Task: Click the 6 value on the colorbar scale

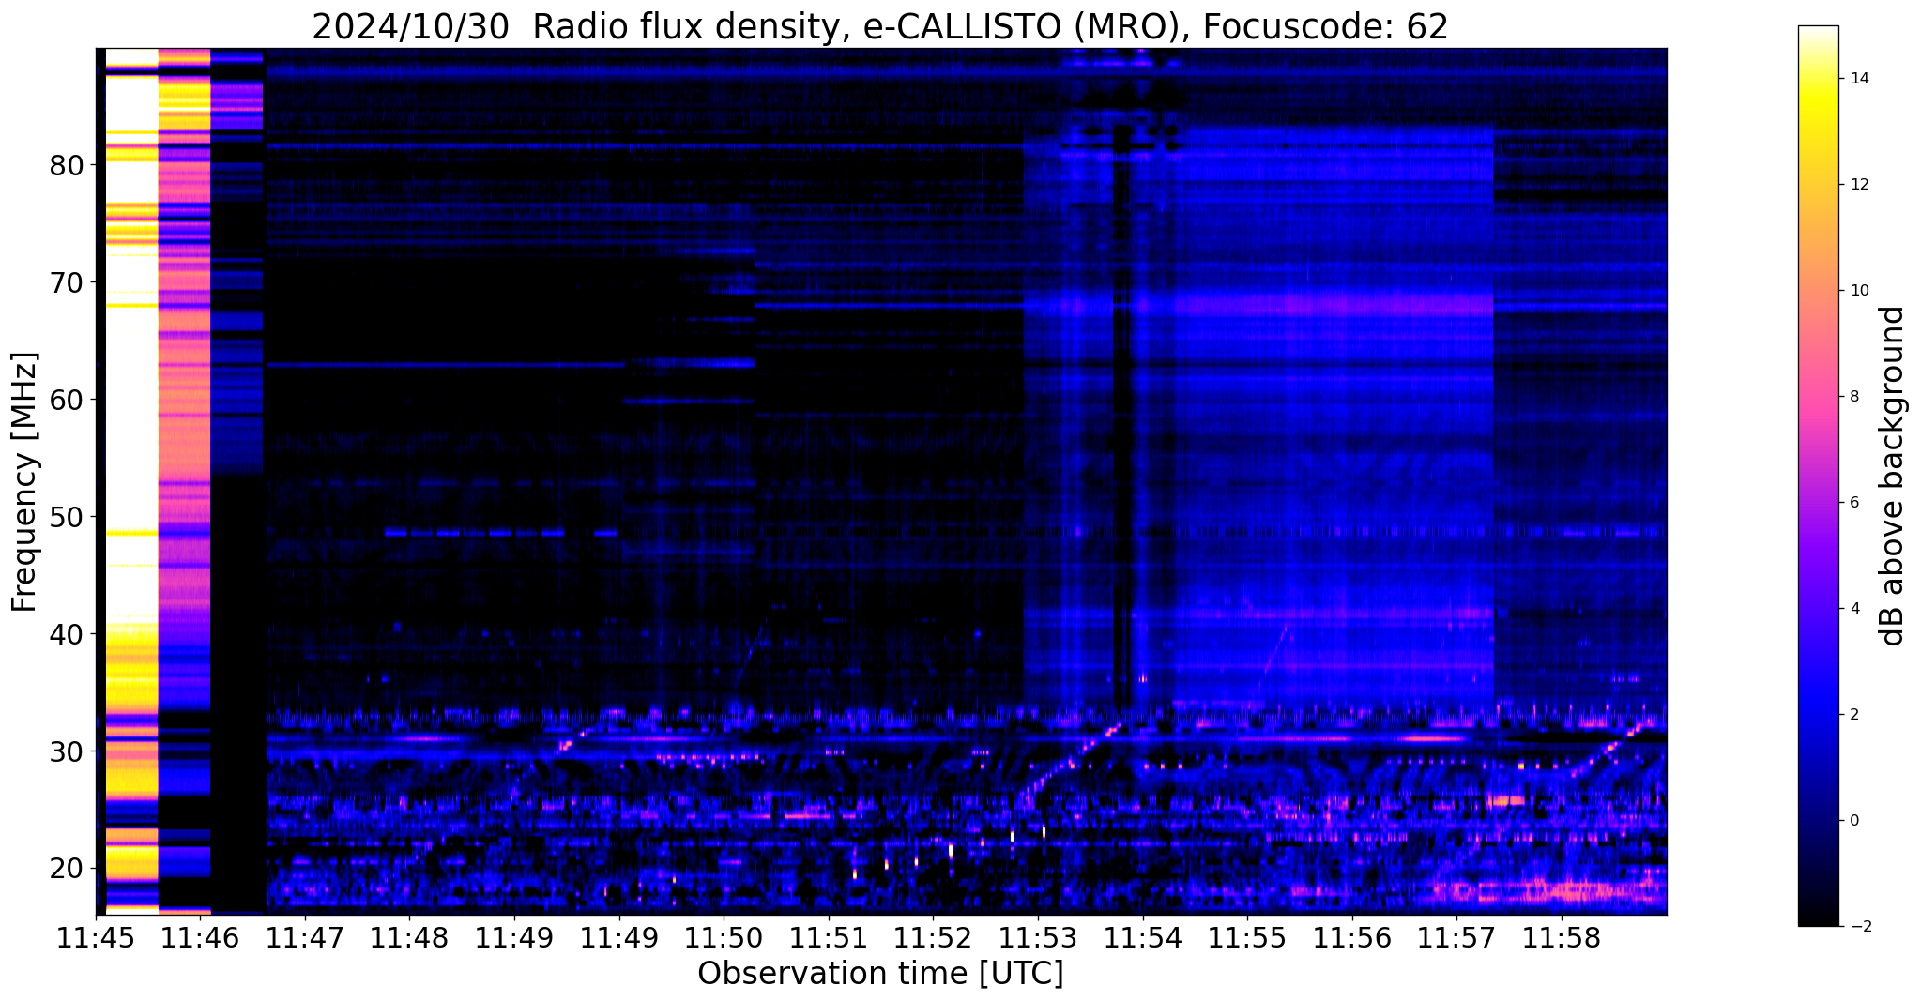Action: coord(1853,503)
